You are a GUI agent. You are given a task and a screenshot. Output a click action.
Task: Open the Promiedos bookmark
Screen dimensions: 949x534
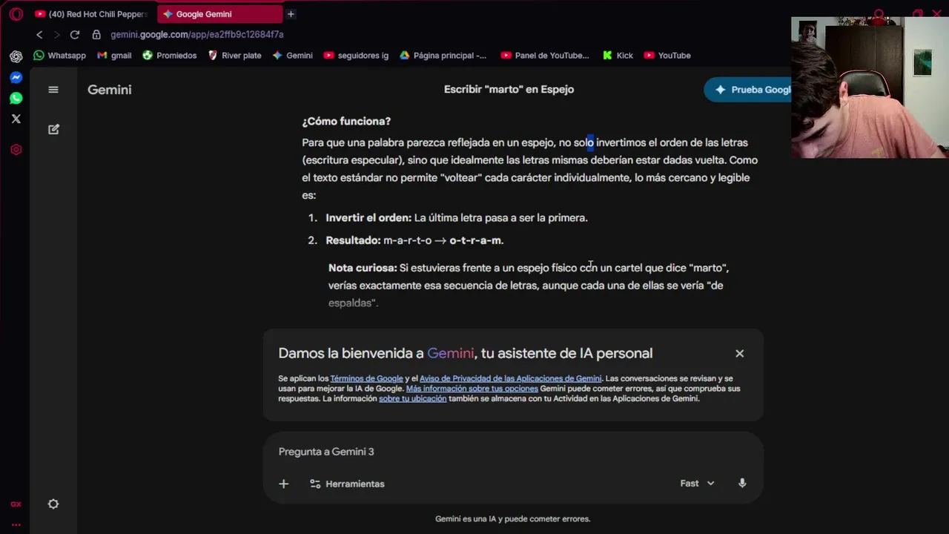[170, 56]
